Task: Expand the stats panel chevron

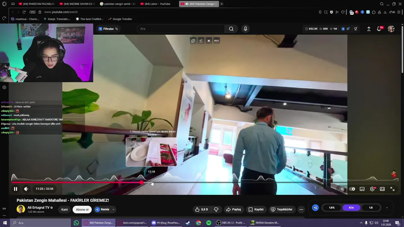Action: point(387,208)
